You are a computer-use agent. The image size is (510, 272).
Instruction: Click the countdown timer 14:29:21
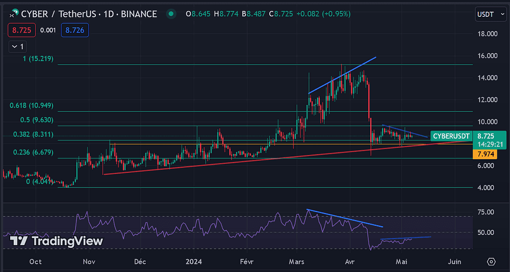[x=490, y=143]
